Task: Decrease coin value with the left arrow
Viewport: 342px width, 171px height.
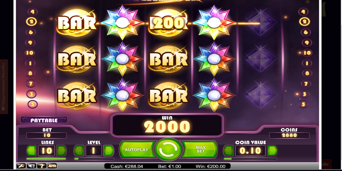Action: tap(228, 151)
